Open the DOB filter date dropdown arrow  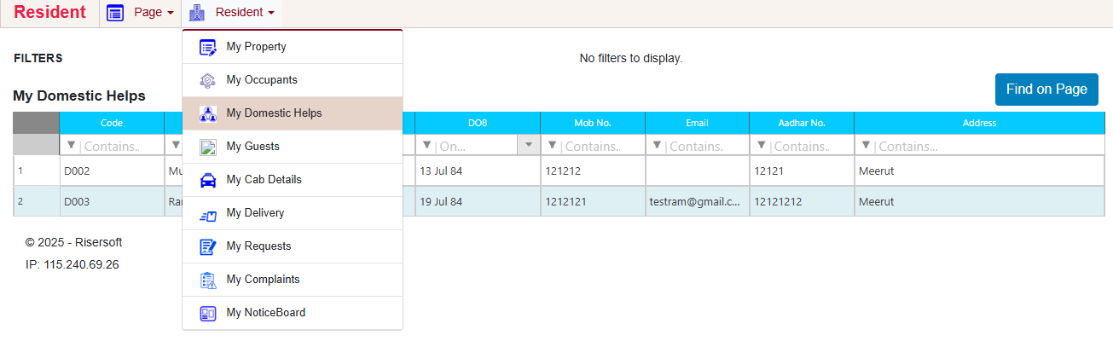pyautogui.click(x=529, y=146)
